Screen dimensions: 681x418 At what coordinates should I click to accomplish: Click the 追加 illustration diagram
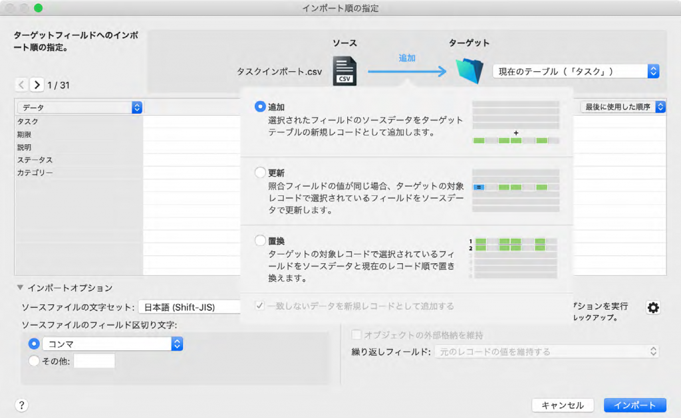coord(515,122)
